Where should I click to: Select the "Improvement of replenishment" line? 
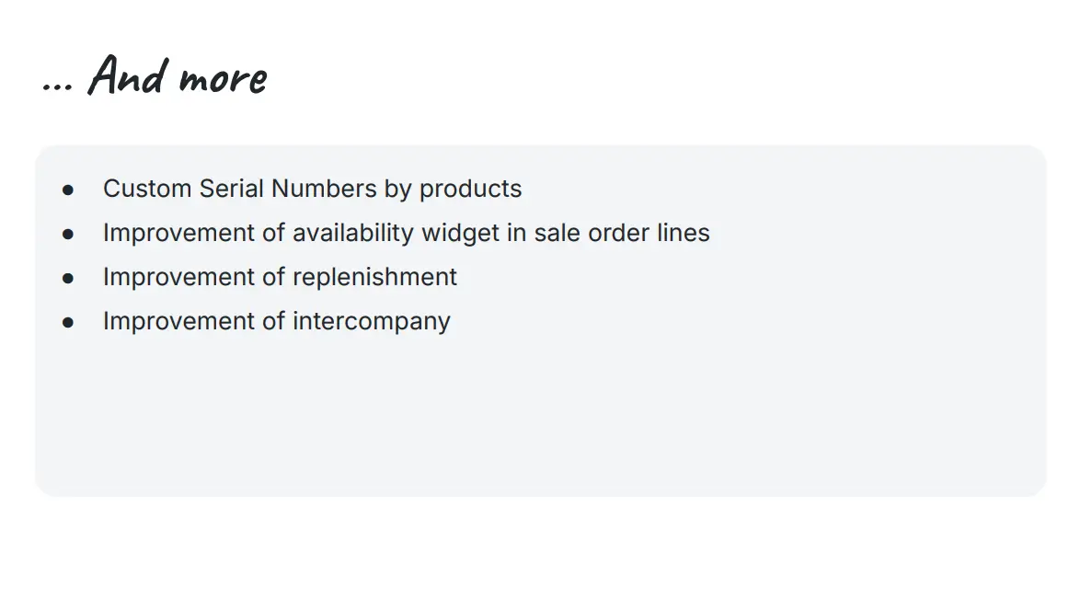tap(280, 277)
